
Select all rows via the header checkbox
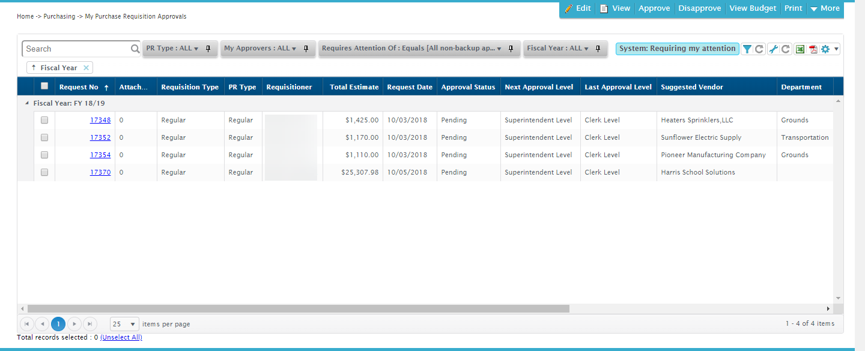(43, 86)
